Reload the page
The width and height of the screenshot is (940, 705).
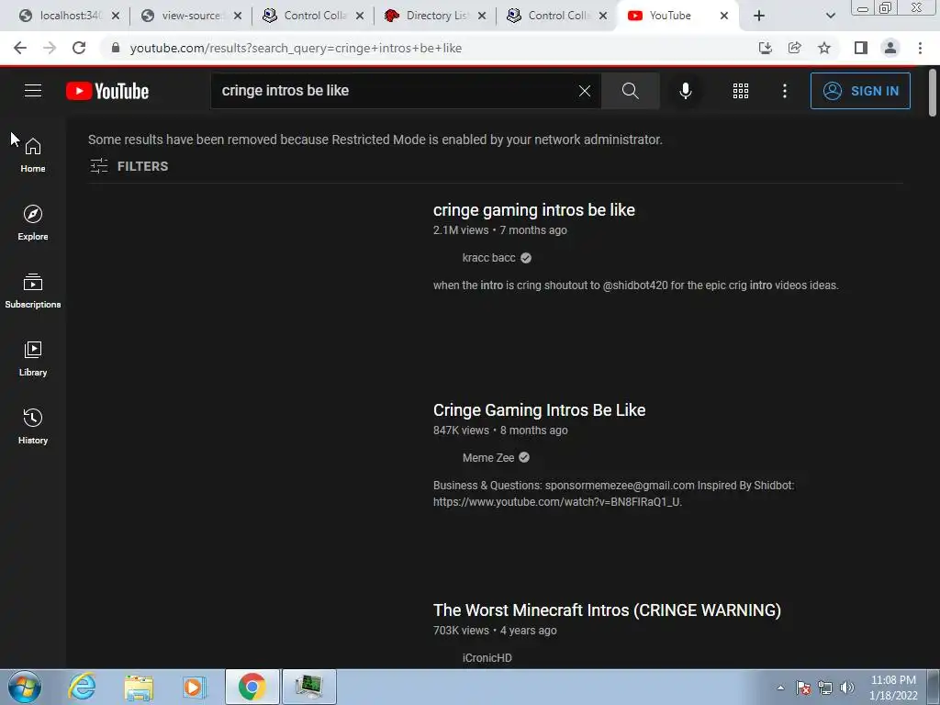click(79, 48)
